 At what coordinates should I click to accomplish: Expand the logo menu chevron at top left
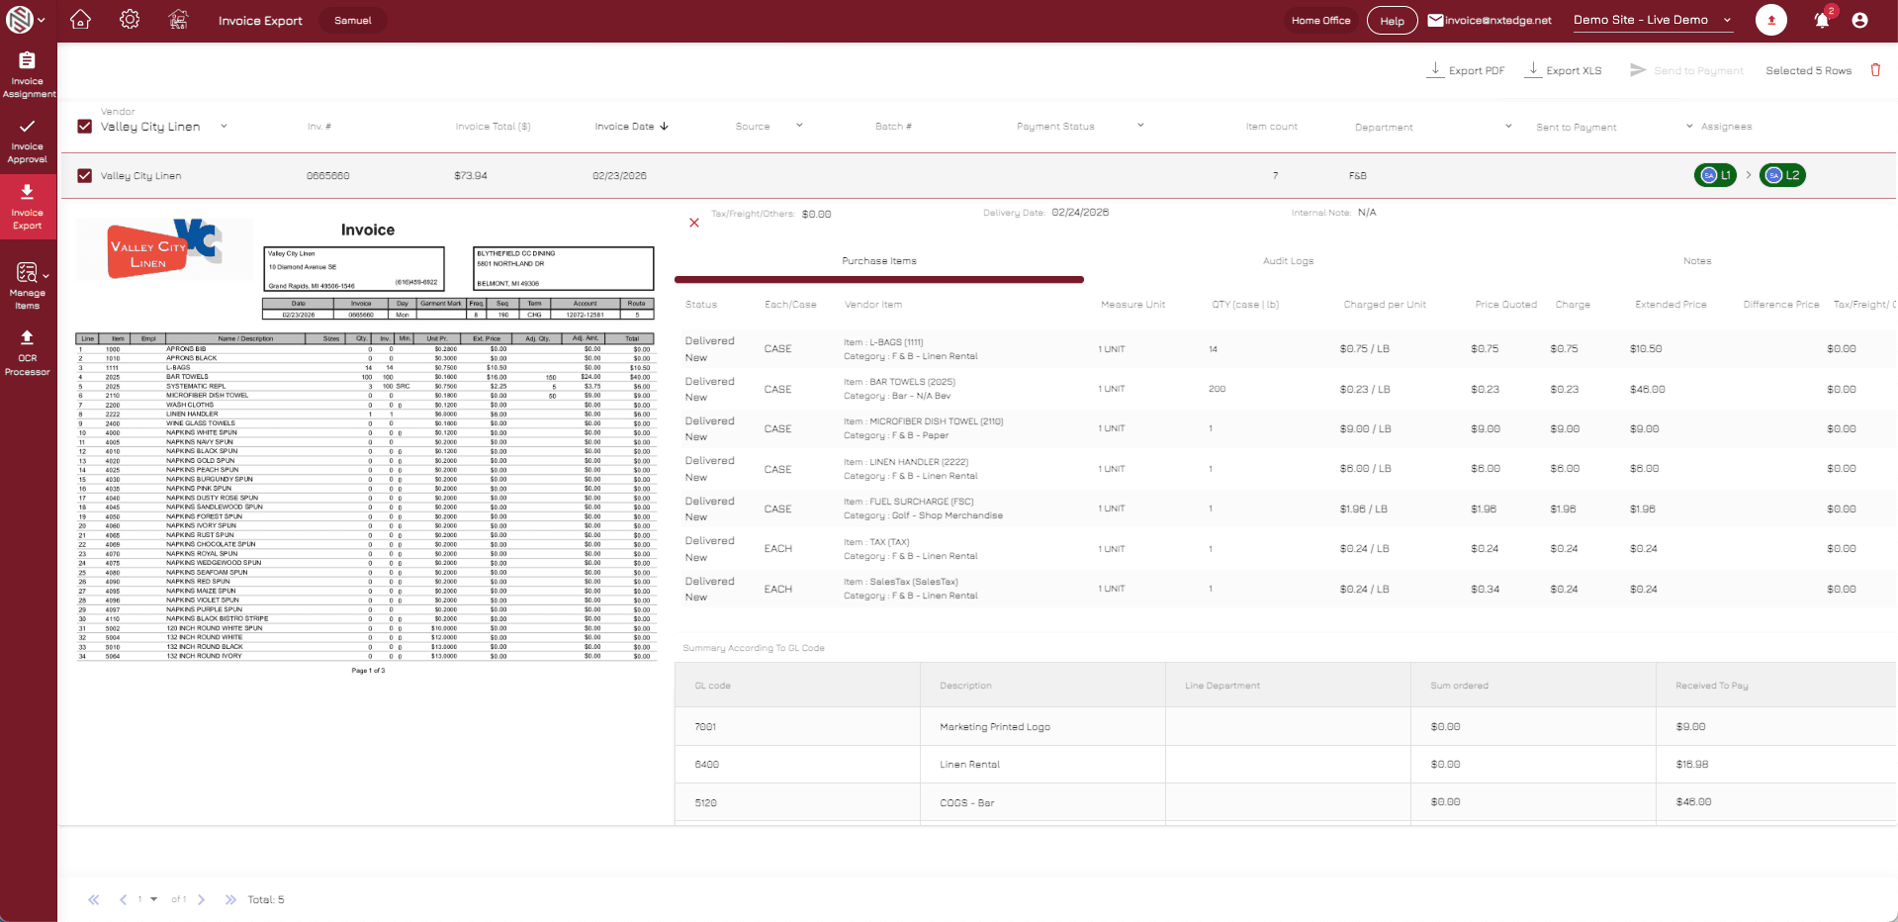[42, 20]
